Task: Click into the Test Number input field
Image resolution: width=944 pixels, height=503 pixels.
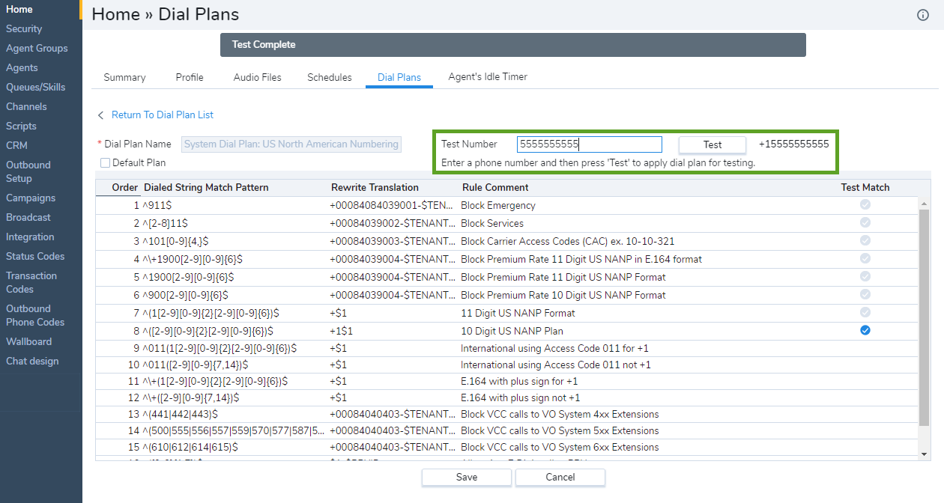Action: 590,144
